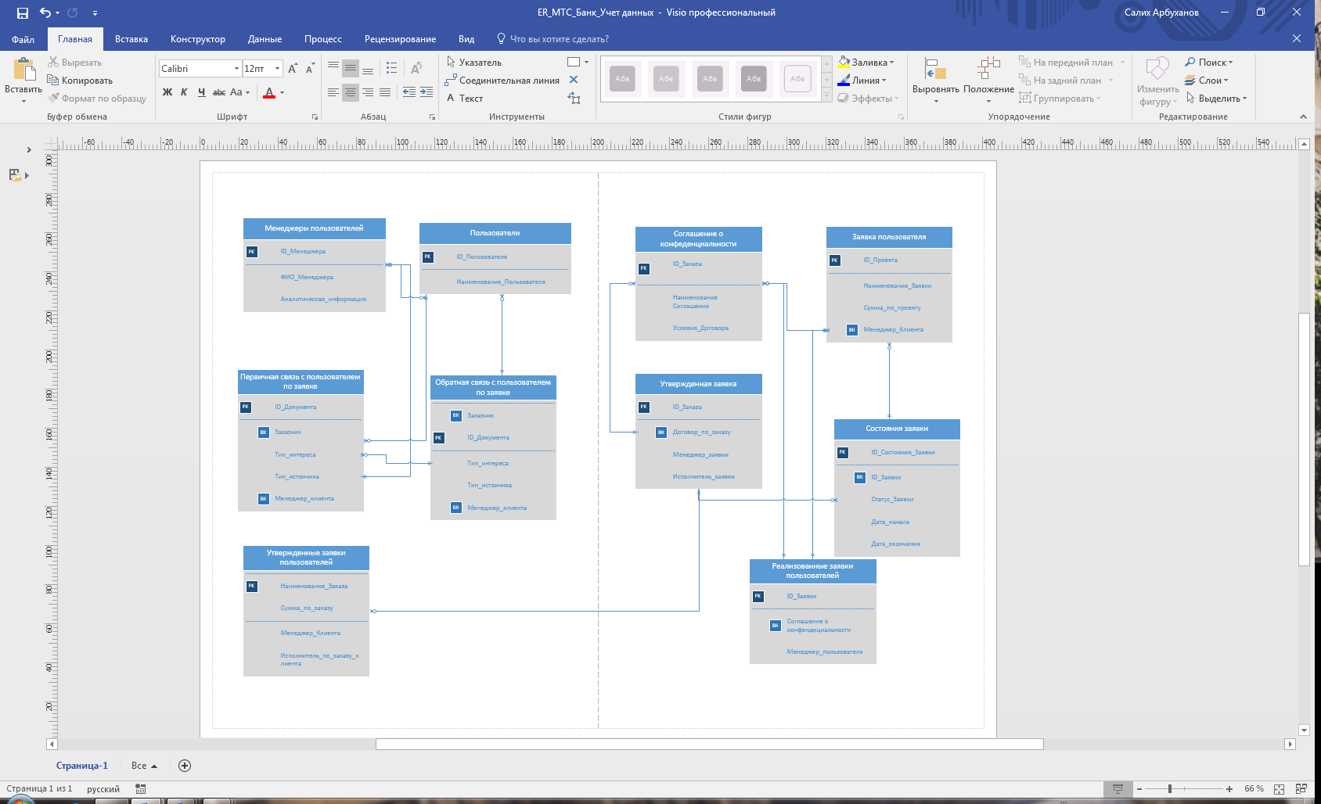The height and width of the screenshot is (804, 1321).
Task: Toggle bold Ж formatting
Action: [x=167, y=92]
